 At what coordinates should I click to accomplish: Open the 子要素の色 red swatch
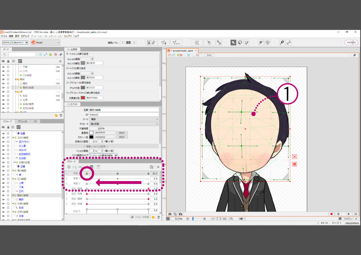[83, 98]
